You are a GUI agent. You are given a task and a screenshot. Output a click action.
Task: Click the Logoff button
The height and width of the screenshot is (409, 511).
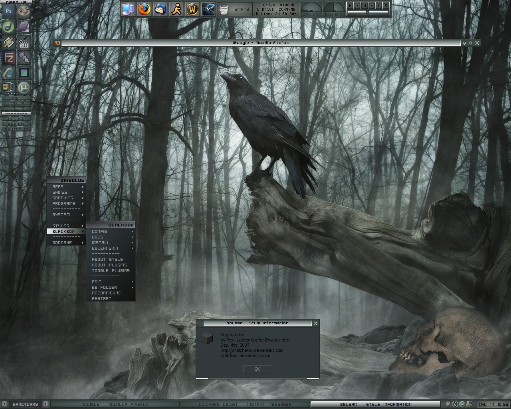coord(16,119)
